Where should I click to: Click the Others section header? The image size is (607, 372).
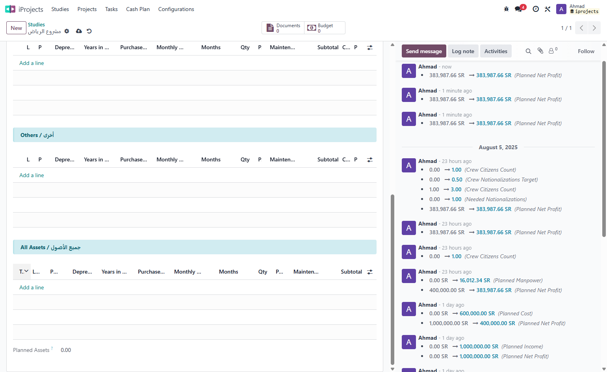(195, 135)
